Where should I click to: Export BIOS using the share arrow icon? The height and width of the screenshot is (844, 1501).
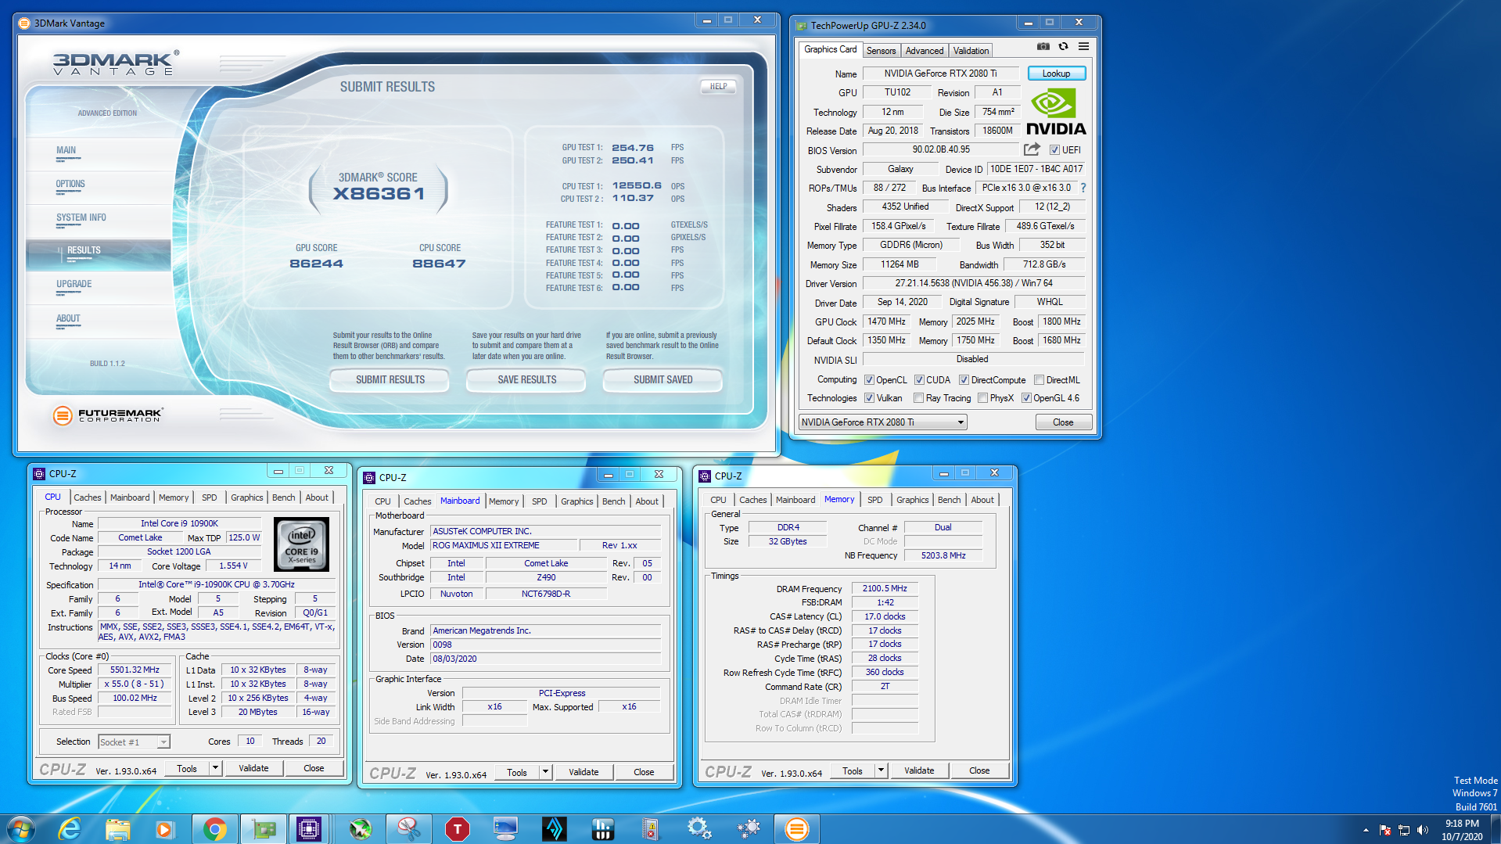click(1032, 149)
